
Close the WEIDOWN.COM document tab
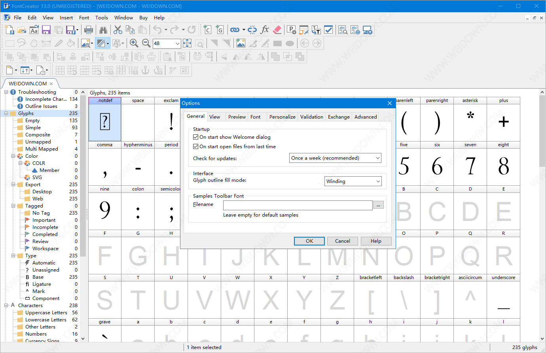click(51, 84)
